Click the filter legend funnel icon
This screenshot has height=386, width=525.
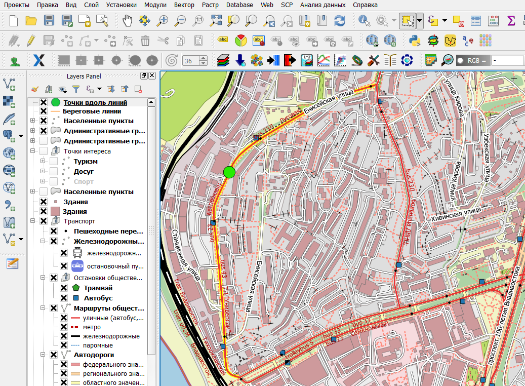[x=76, y=89]
